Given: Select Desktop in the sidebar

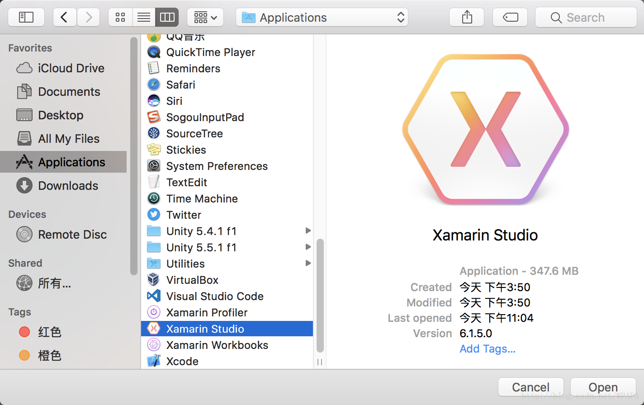Looking at the screenshot, I should click(x=63, y=115).
